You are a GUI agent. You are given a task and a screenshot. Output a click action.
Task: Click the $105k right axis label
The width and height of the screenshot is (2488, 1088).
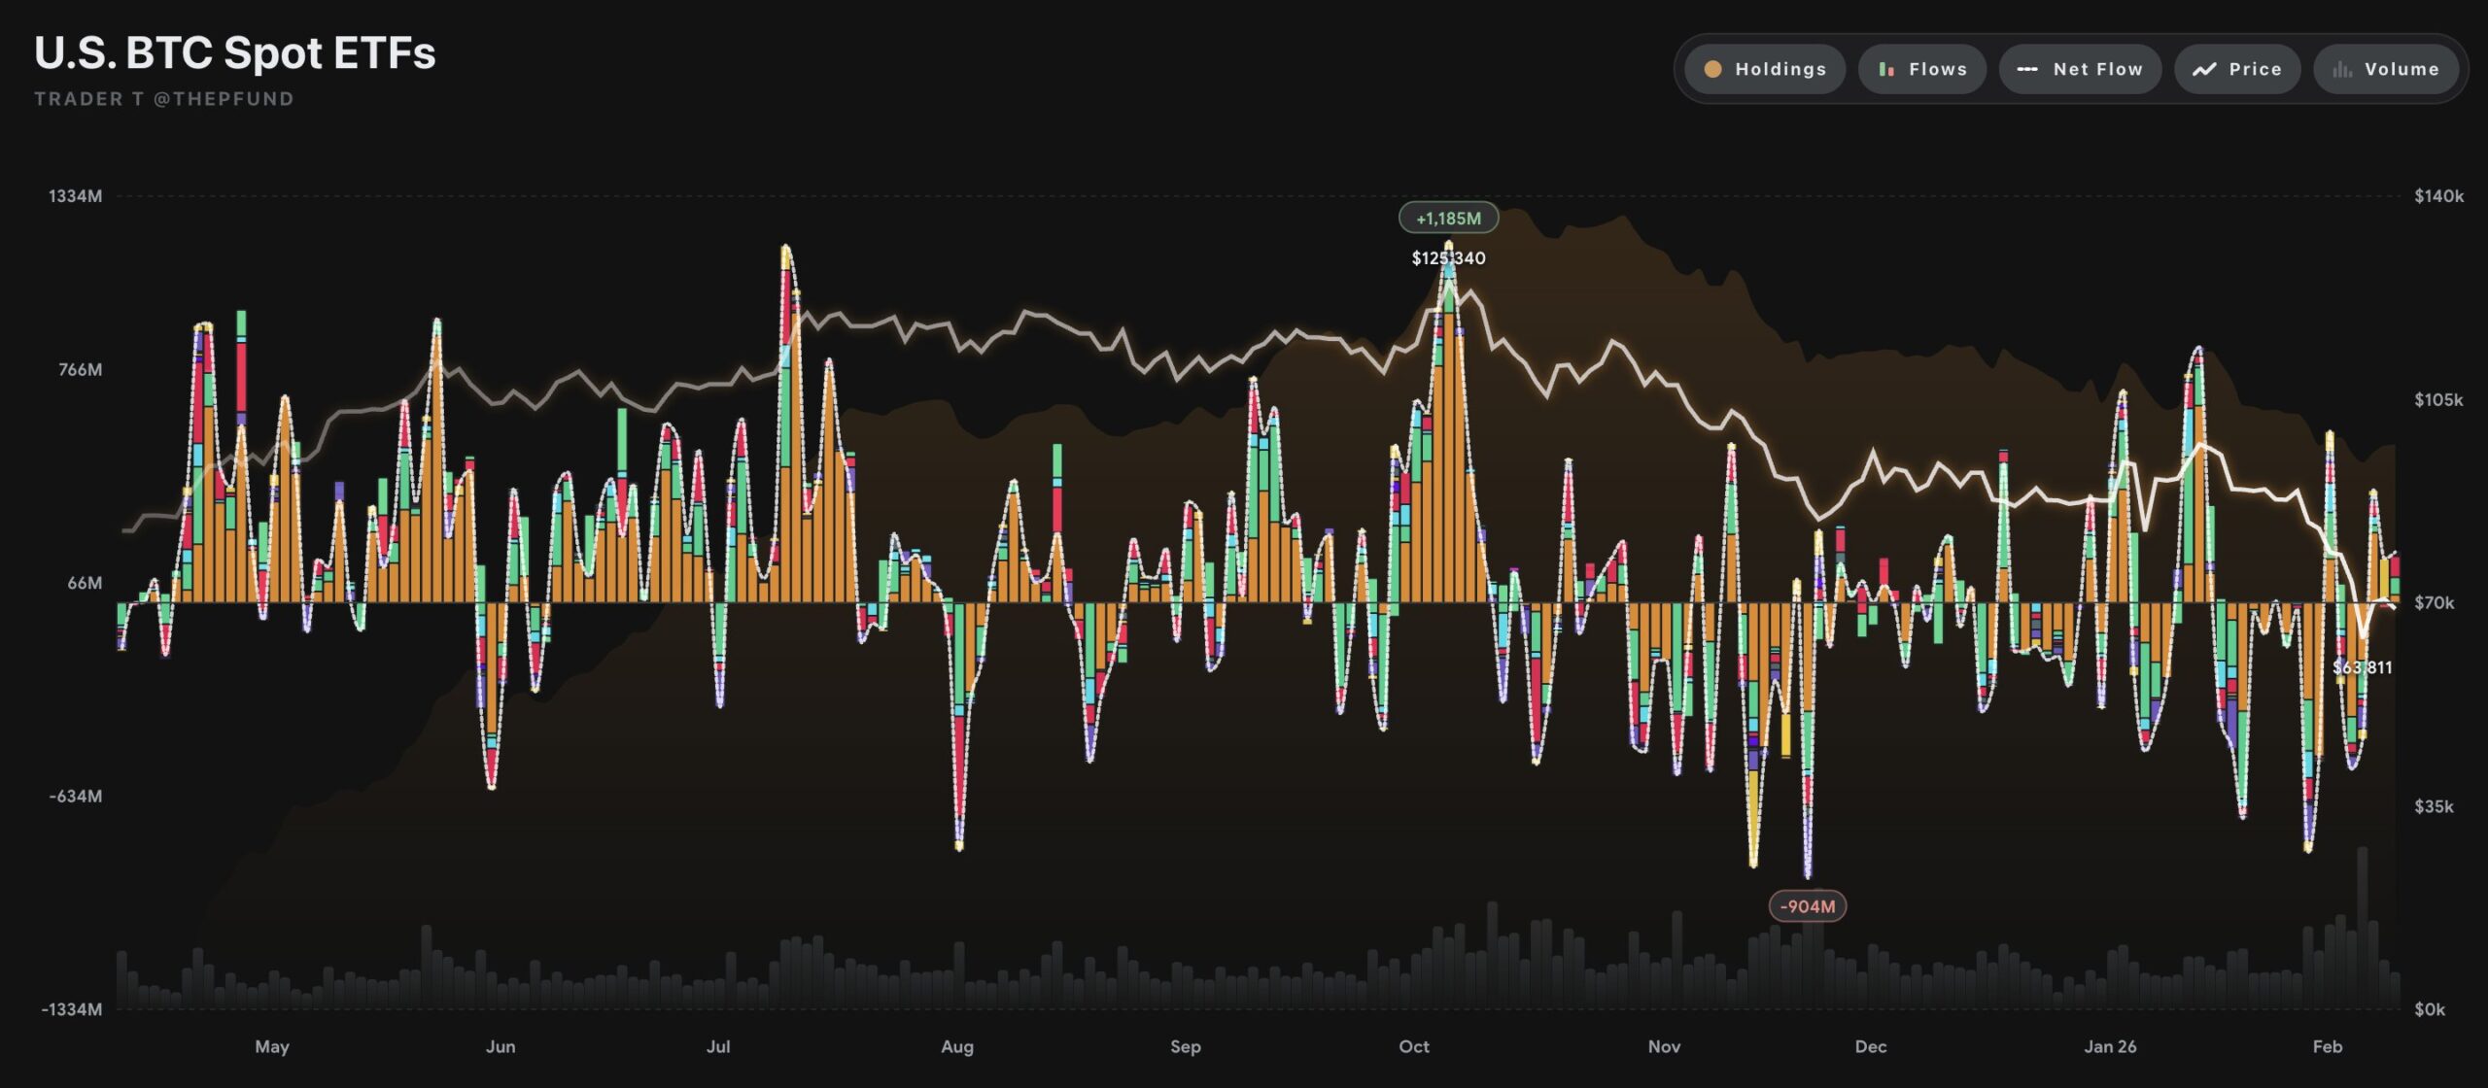[x=2438, y=399]
